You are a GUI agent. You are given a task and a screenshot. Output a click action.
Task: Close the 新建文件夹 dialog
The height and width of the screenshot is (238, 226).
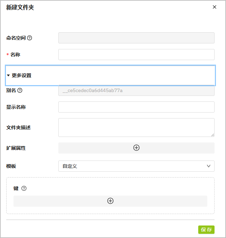click(x=215, y=7)
